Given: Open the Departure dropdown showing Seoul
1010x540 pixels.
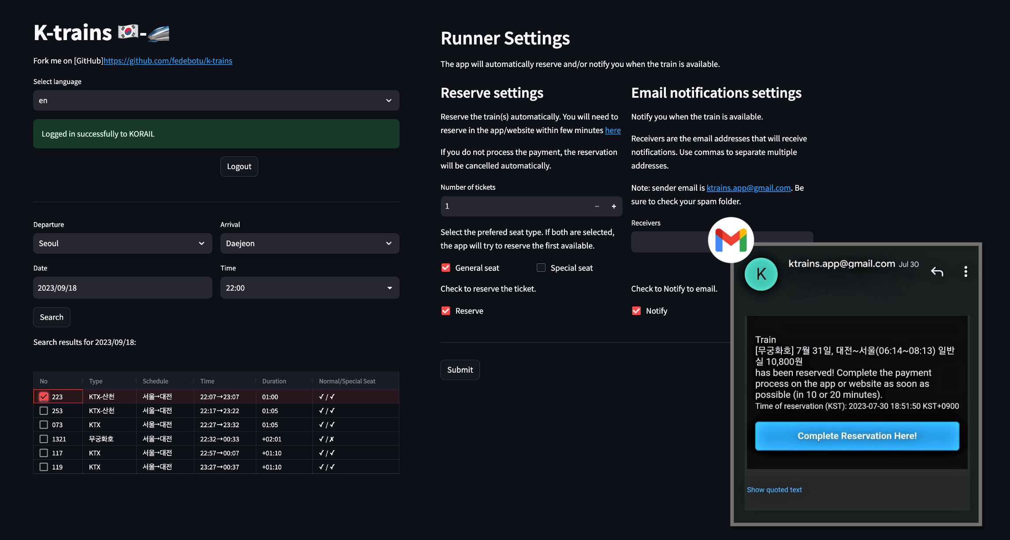Looking at the screenshot, I should point(123,244).
